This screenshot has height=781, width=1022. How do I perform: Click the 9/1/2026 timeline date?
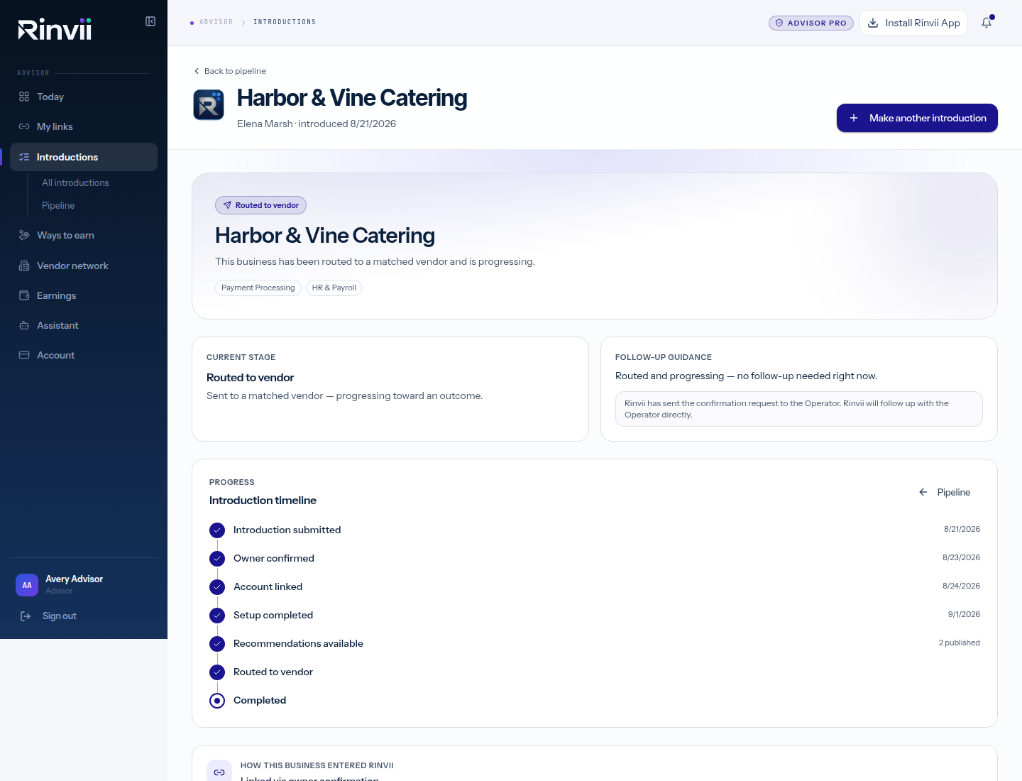(x=964, y=614)
